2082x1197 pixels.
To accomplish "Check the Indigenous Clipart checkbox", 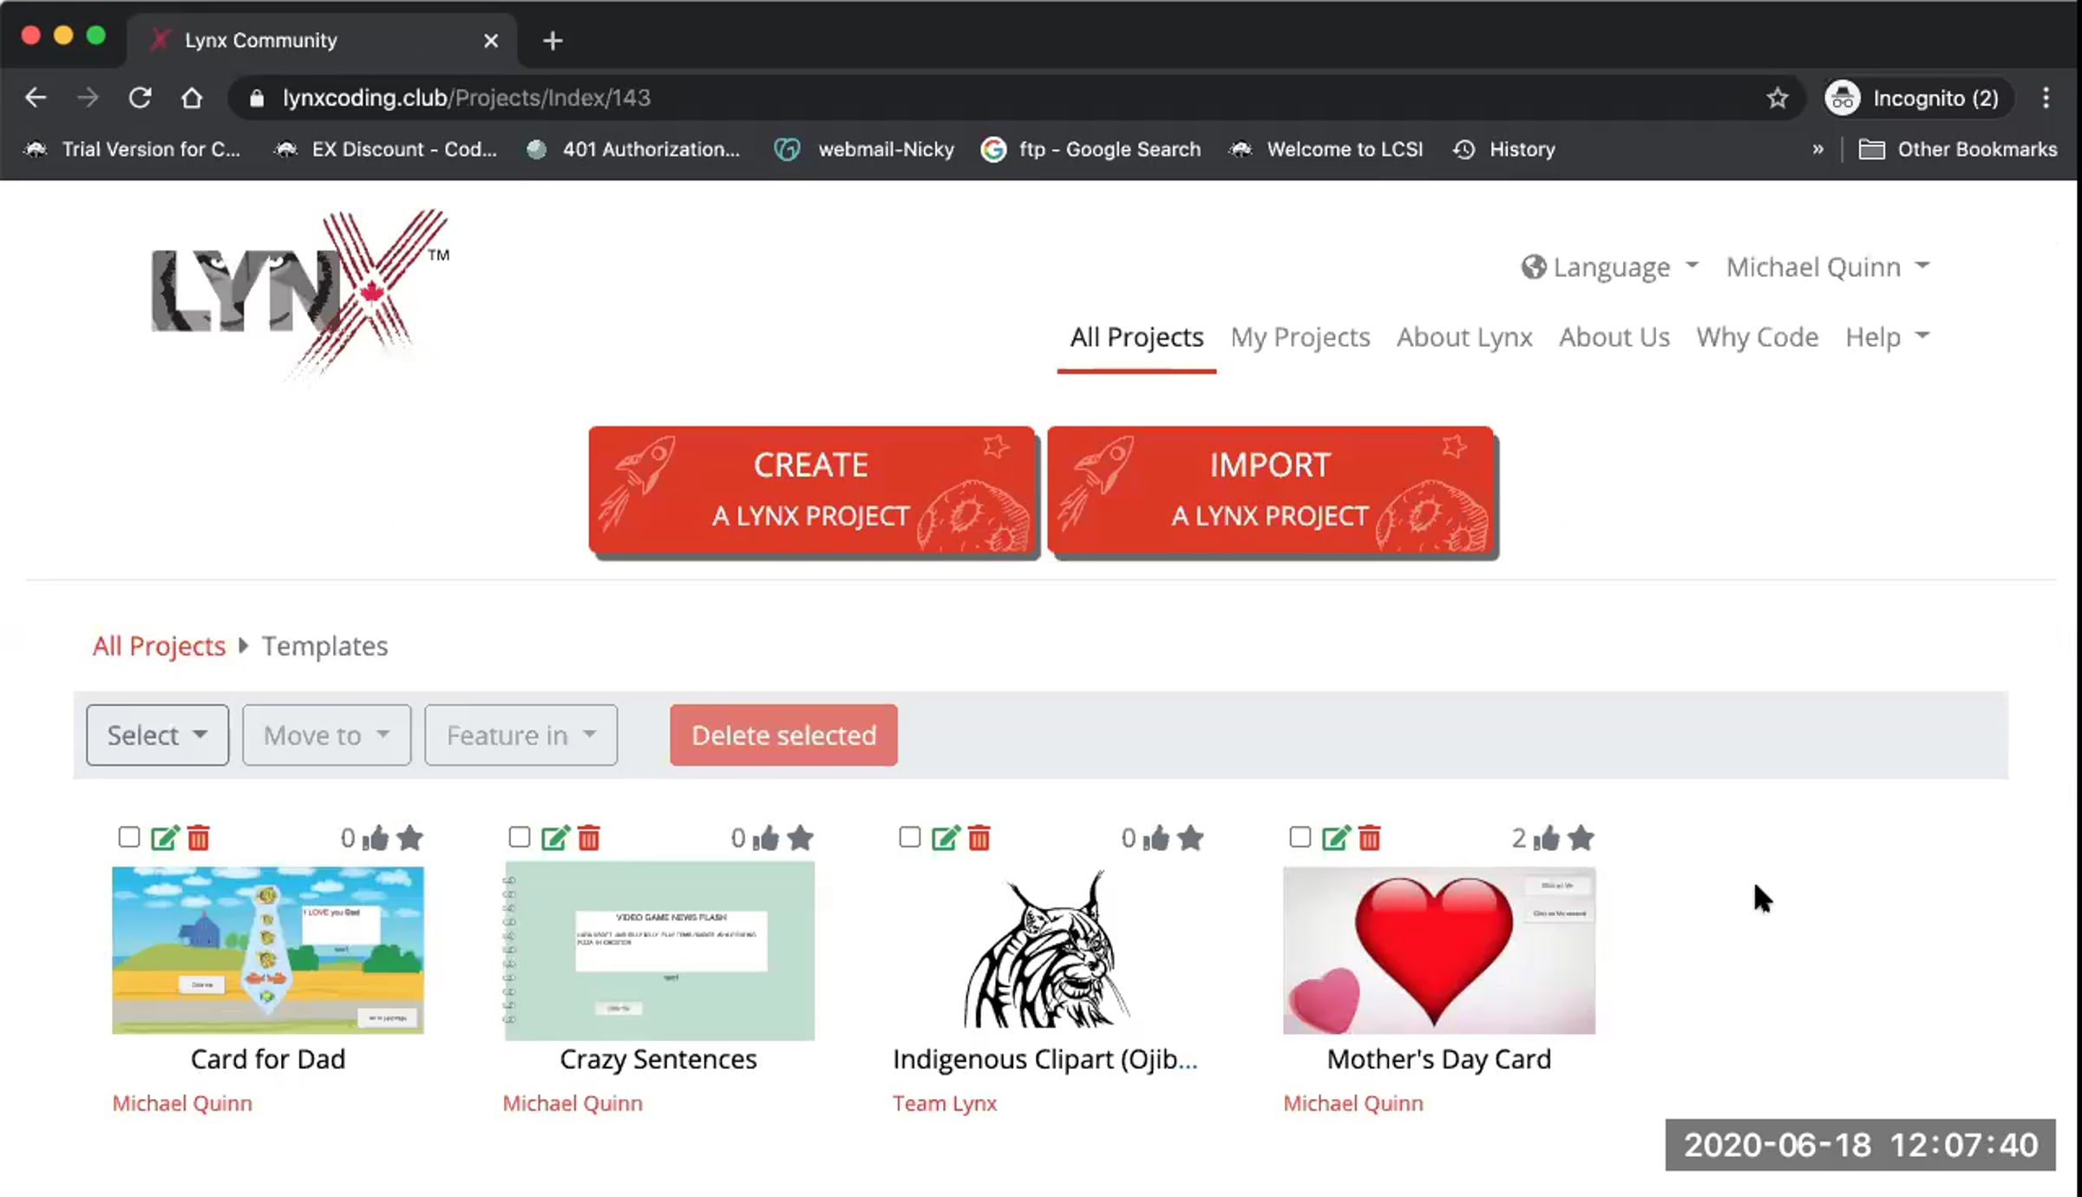I will [x=909, y=837].
